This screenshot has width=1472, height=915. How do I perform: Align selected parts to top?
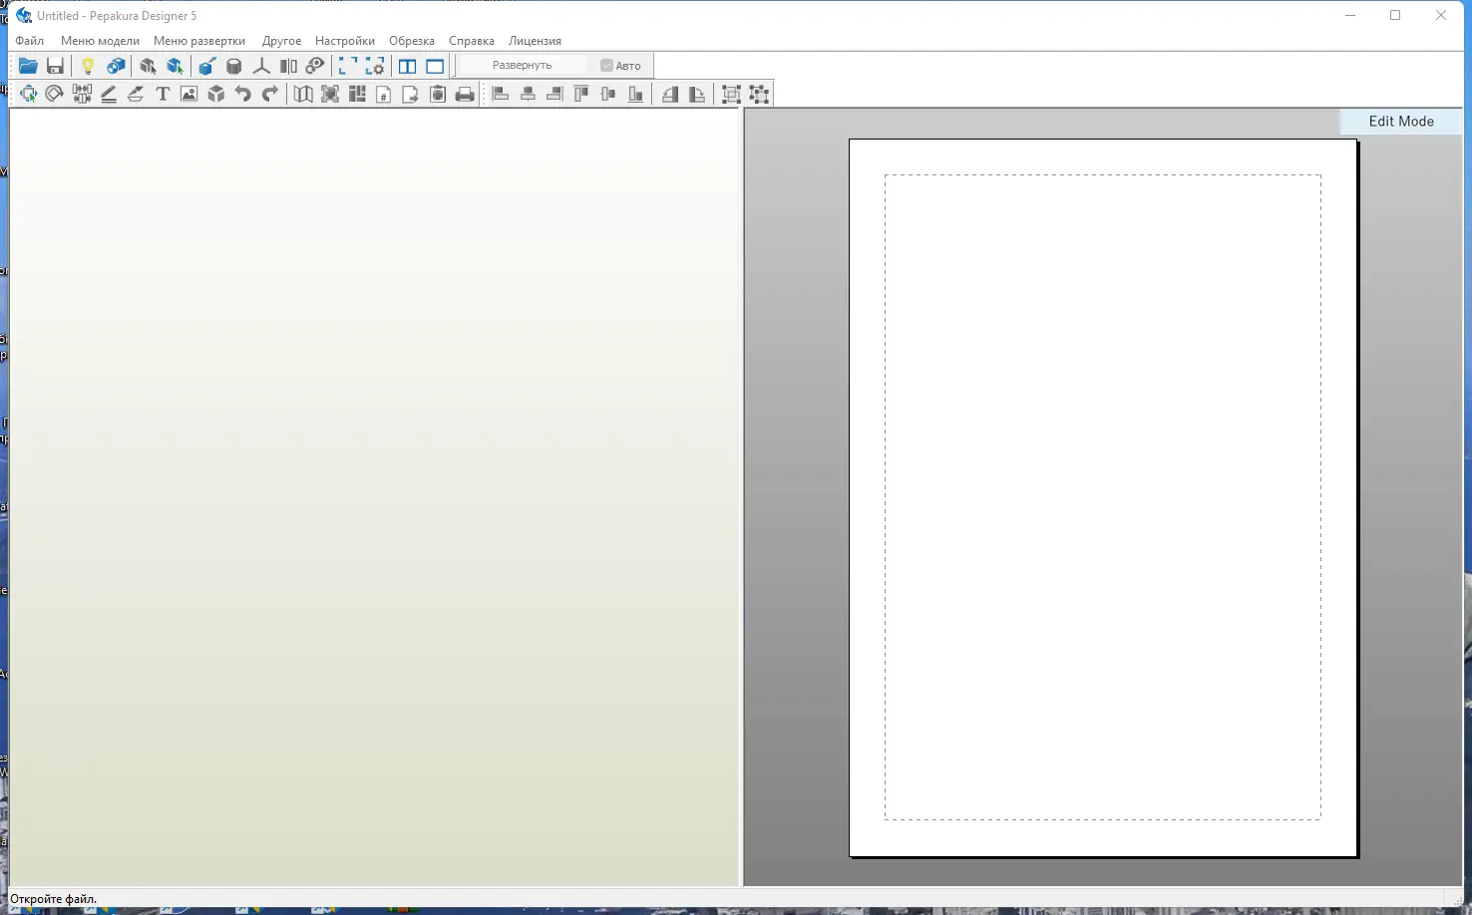pos(581,94)
